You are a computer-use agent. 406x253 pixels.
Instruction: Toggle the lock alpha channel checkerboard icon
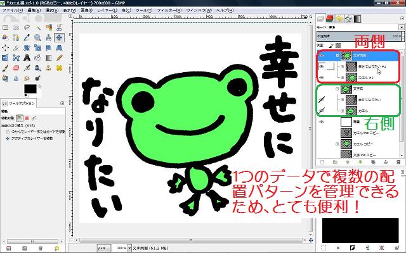pos(338,46)
